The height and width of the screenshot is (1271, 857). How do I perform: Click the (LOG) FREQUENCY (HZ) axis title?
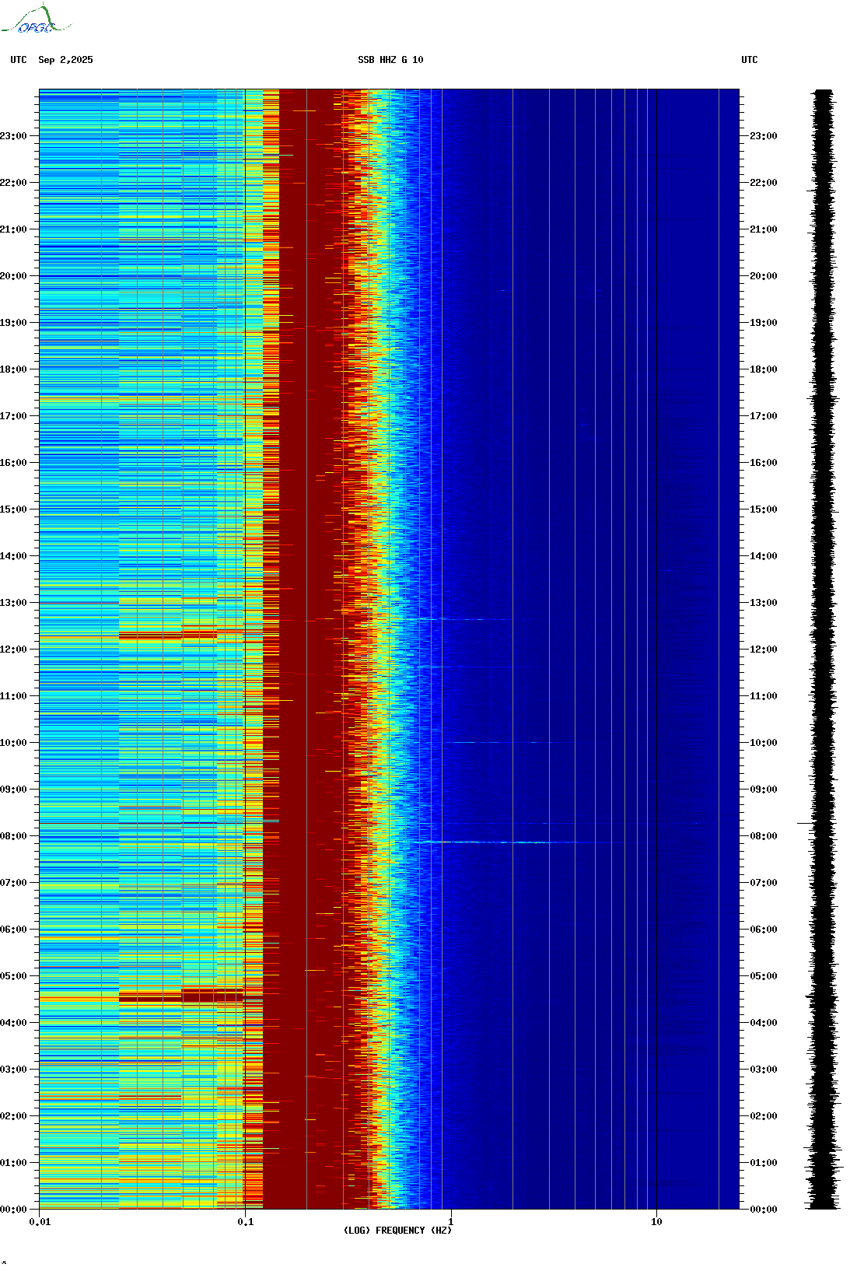click(x=397, y=1231)
